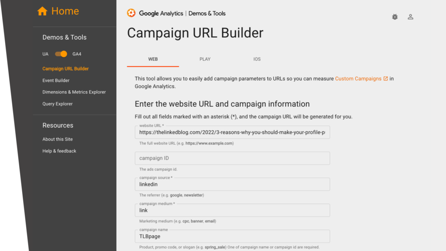Click the orange Home house icon
This screenshot has width=446, height=251.
42,11
